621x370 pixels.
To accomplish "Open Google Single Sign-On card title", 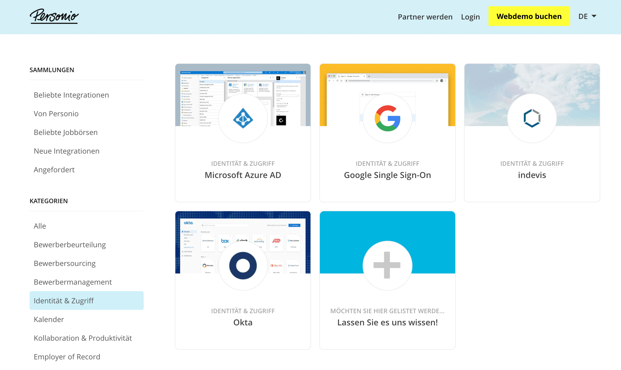I will (387, 175).
